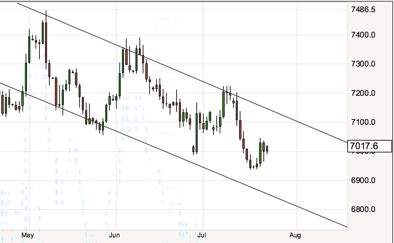The image size is (394, 243).
Task: Pick the 7100.0 price axis label
Action: point(363,122)
